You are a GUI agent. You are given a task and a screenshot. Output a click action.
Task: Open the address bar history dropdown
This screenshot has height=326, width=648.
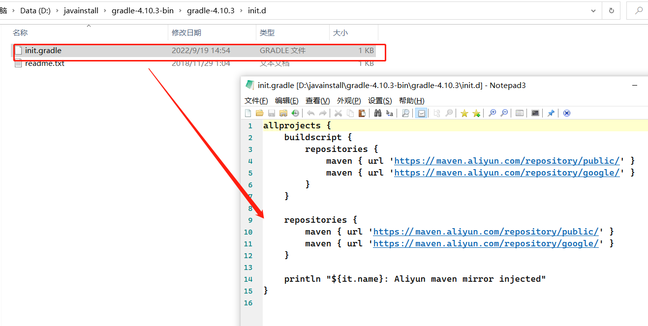[594, 10]
